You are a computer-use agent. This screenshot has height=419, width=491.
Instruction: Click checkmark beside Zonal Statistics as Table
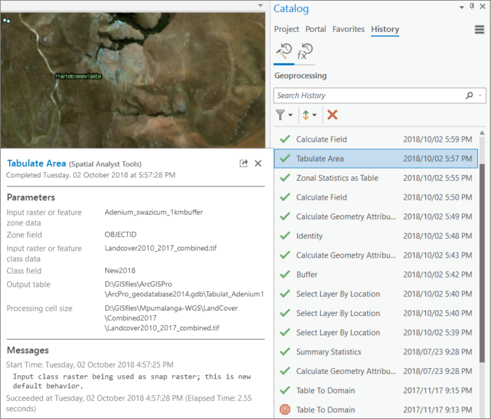click(x=285, y=178)
